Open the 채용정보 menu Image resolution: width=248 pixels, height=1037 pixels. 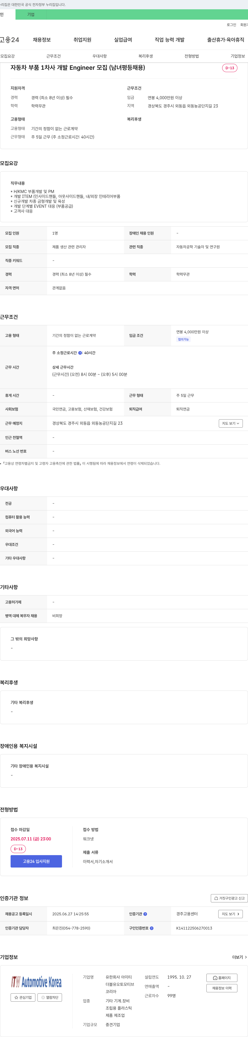tap(42, 40)
